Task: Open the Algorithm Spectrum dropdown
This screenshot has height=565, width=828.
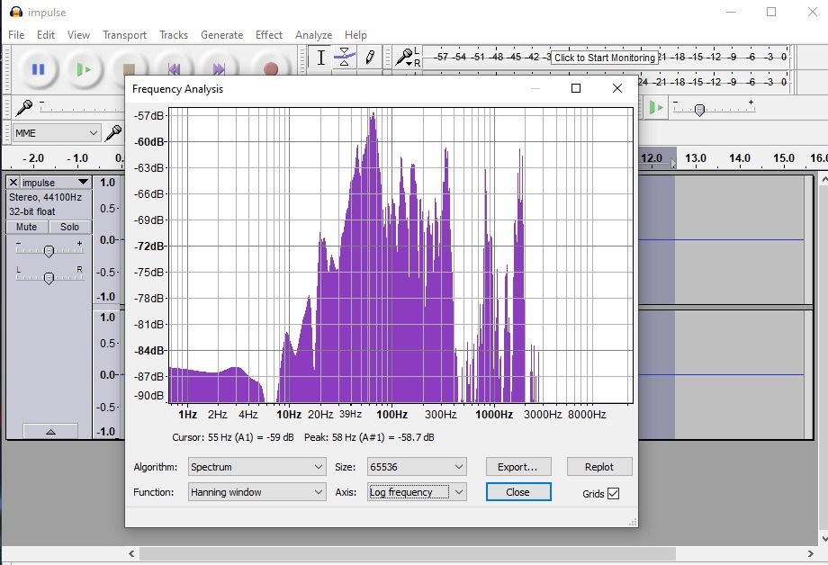Action: click(x=256, y=467)
